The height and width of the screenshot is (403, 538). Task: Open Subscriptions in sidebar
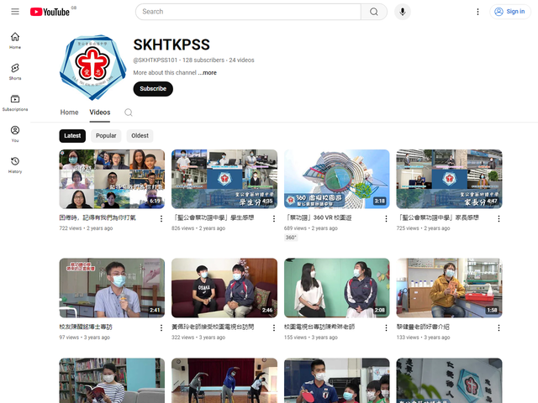click(x=15, y=102)
